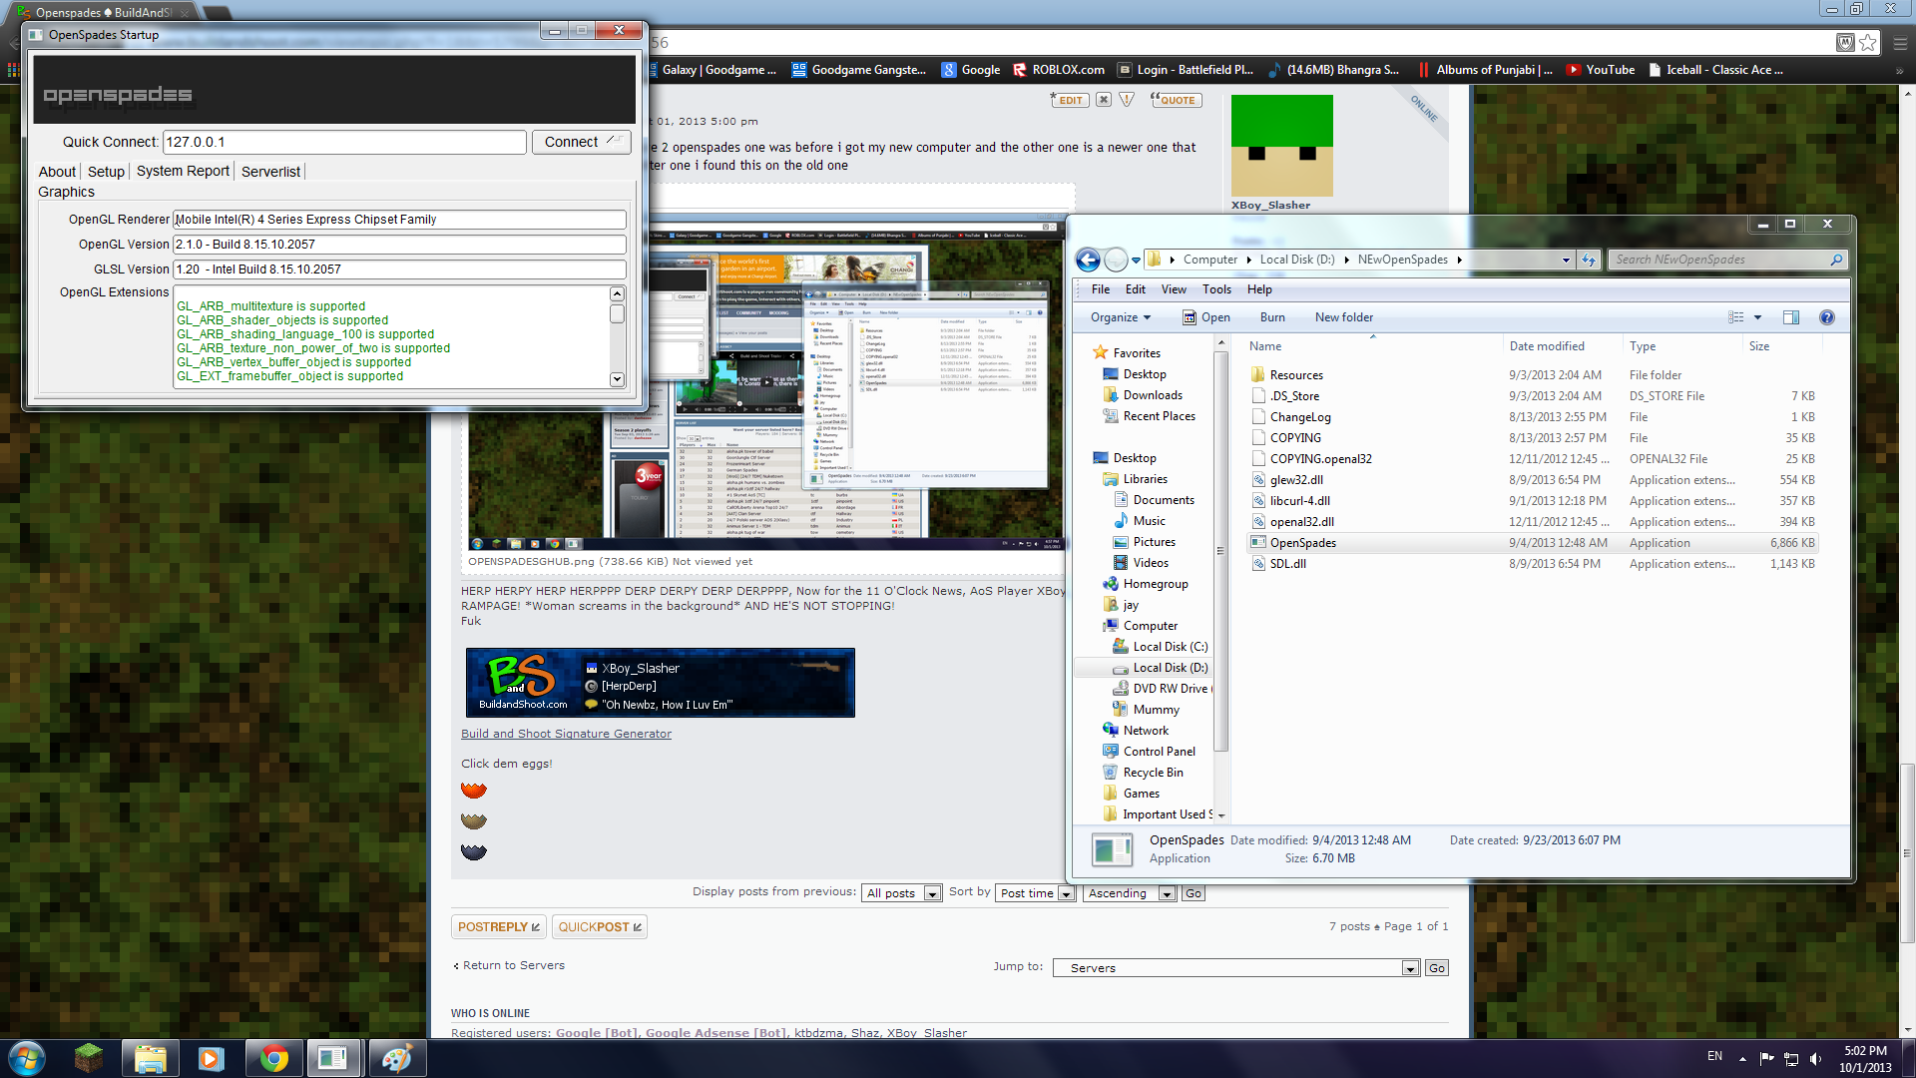
Task: Open Chrome from the taskbar
Action: [272, 1058]
